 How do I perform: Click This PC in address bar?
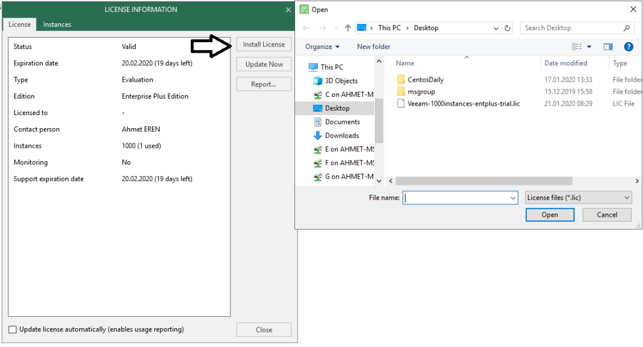pos(389,28)
